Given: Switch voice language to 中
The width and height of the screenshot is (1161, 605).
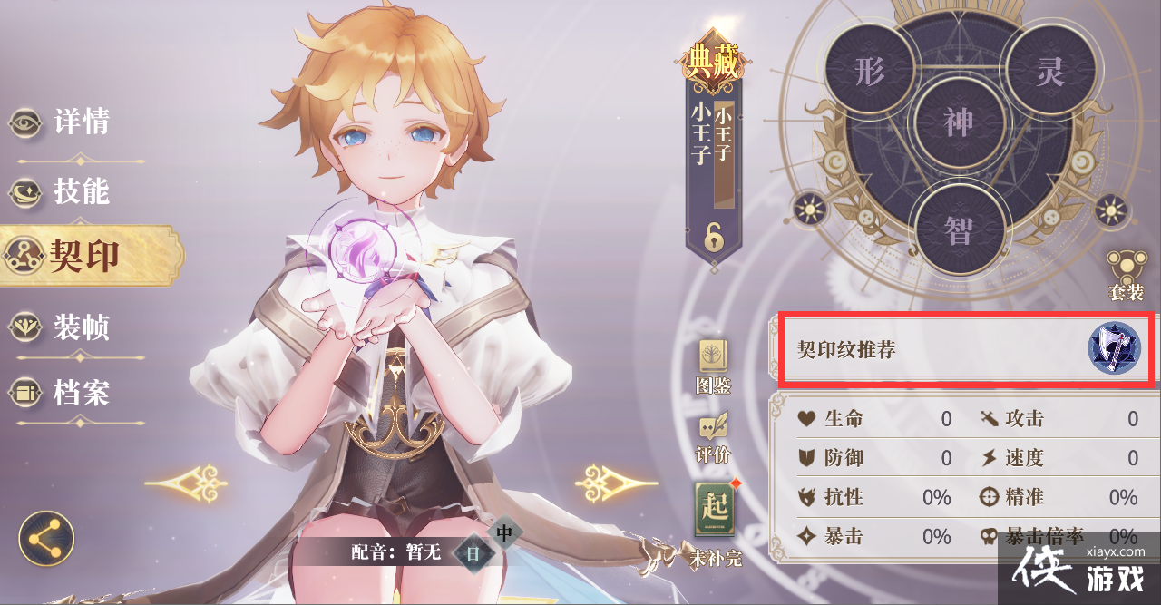Looking at the screenshot, I should [x=505, y=533].
